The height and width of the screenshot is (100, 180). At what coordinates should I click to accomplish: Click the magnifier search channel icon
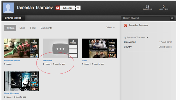click(x=172, y=18)
